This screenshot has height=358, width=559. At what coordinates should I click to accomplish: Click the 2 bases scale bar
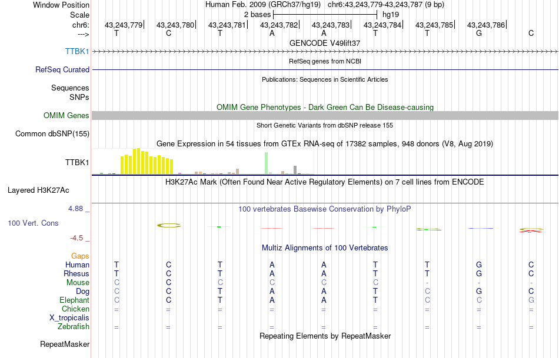[x=325, y=15]
